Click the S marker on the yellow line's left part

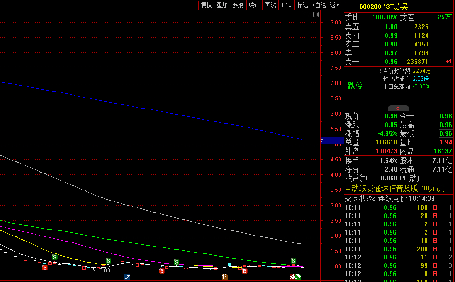(55, 257)
